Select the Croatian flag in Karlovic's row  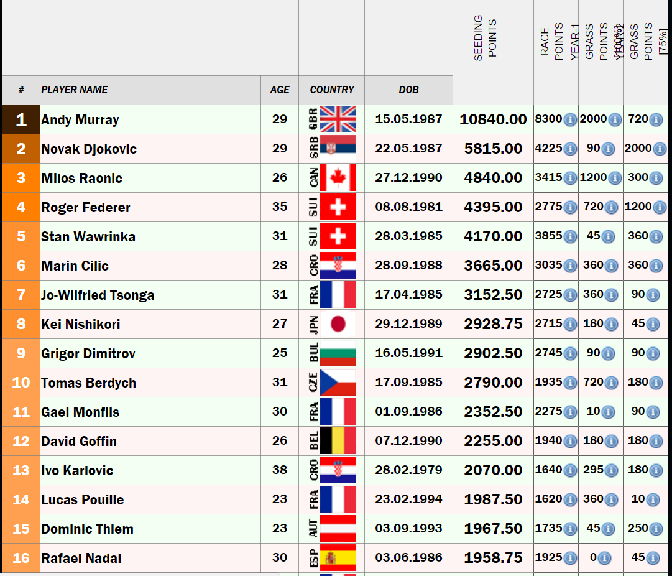338,470
